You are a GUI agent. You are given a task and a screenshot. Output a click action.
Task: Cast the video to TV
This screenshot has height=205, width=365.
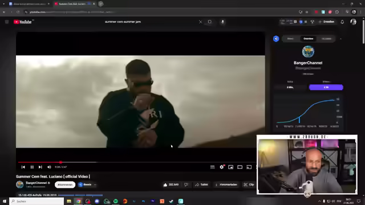pos(249,167)
